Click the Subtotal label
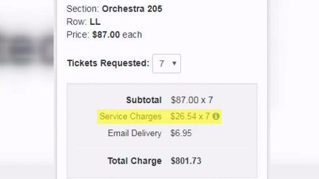 [x=144, y=100]
